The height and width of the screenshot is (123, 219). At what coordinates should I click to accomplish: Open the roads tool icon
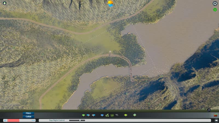click(x=117, y=115)
